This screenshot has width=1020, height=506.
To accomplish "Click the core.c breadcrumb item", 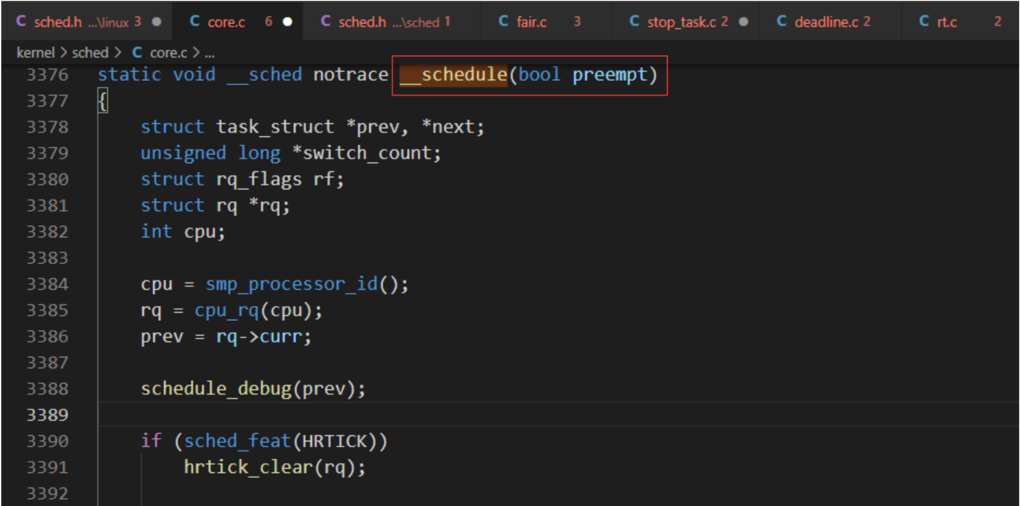I will coord(168,53).
